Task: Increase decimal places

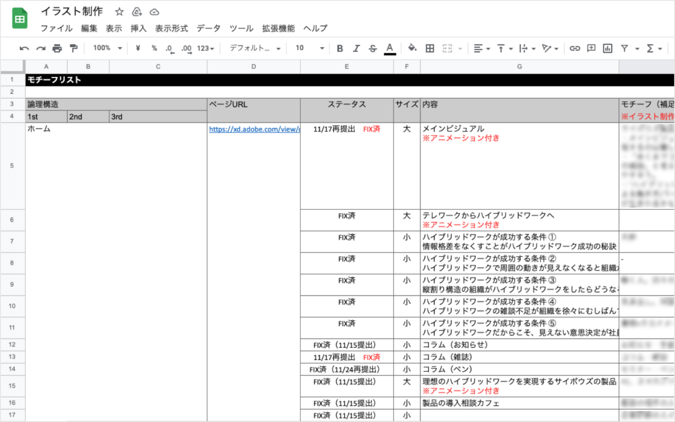Action: tap(187, 49)
